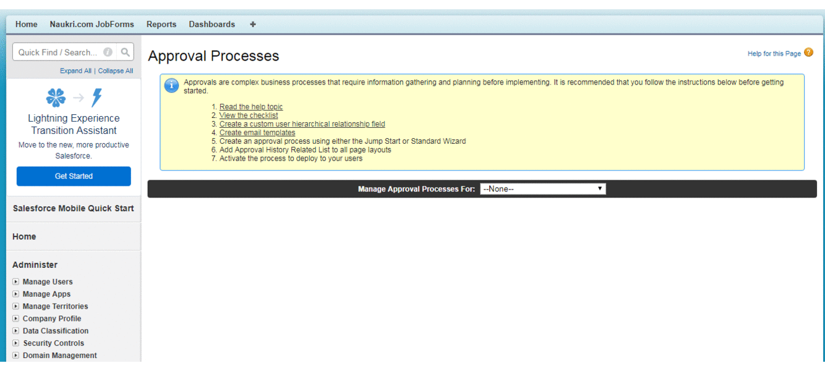Image resolution: width=825 pixels, height=371 pixels.
Task: Click the blue information icon in yellow box
Action: tap(171, 86)
